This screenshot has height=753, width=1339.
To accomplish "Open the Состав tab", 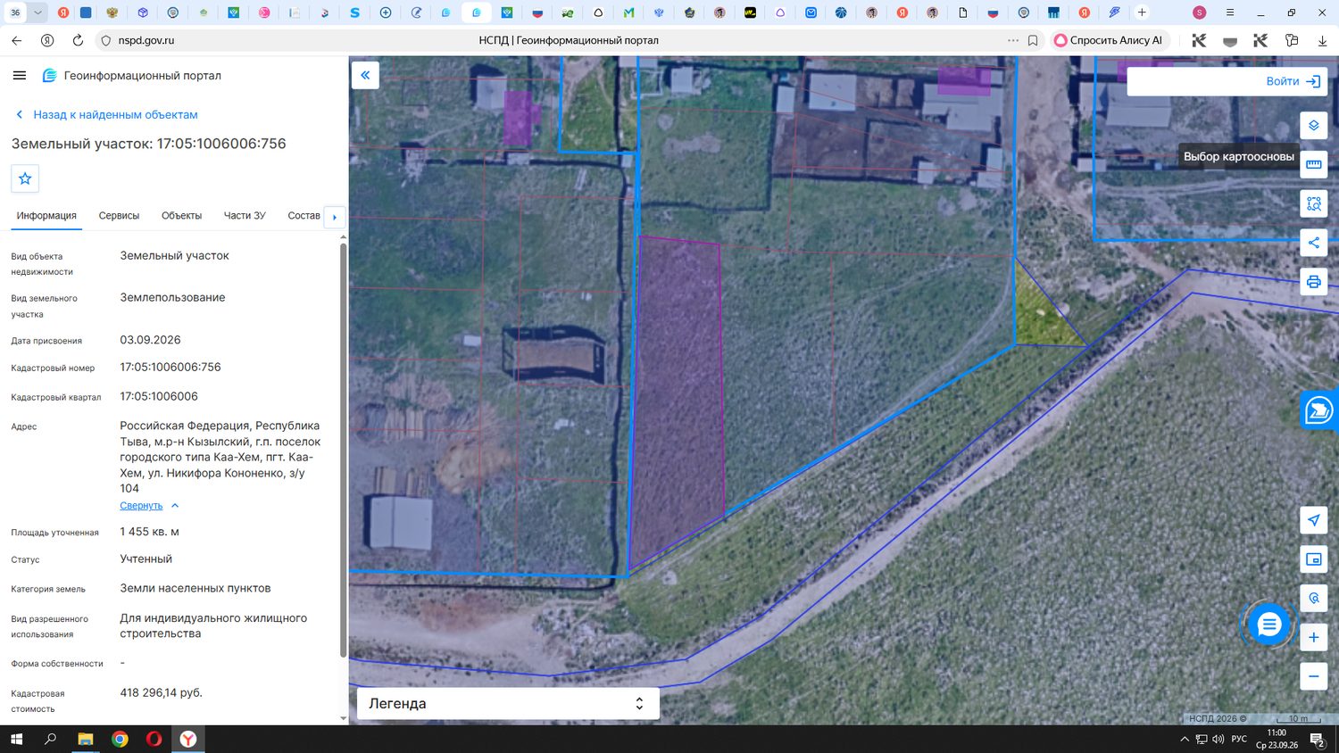I will [304, 216].
